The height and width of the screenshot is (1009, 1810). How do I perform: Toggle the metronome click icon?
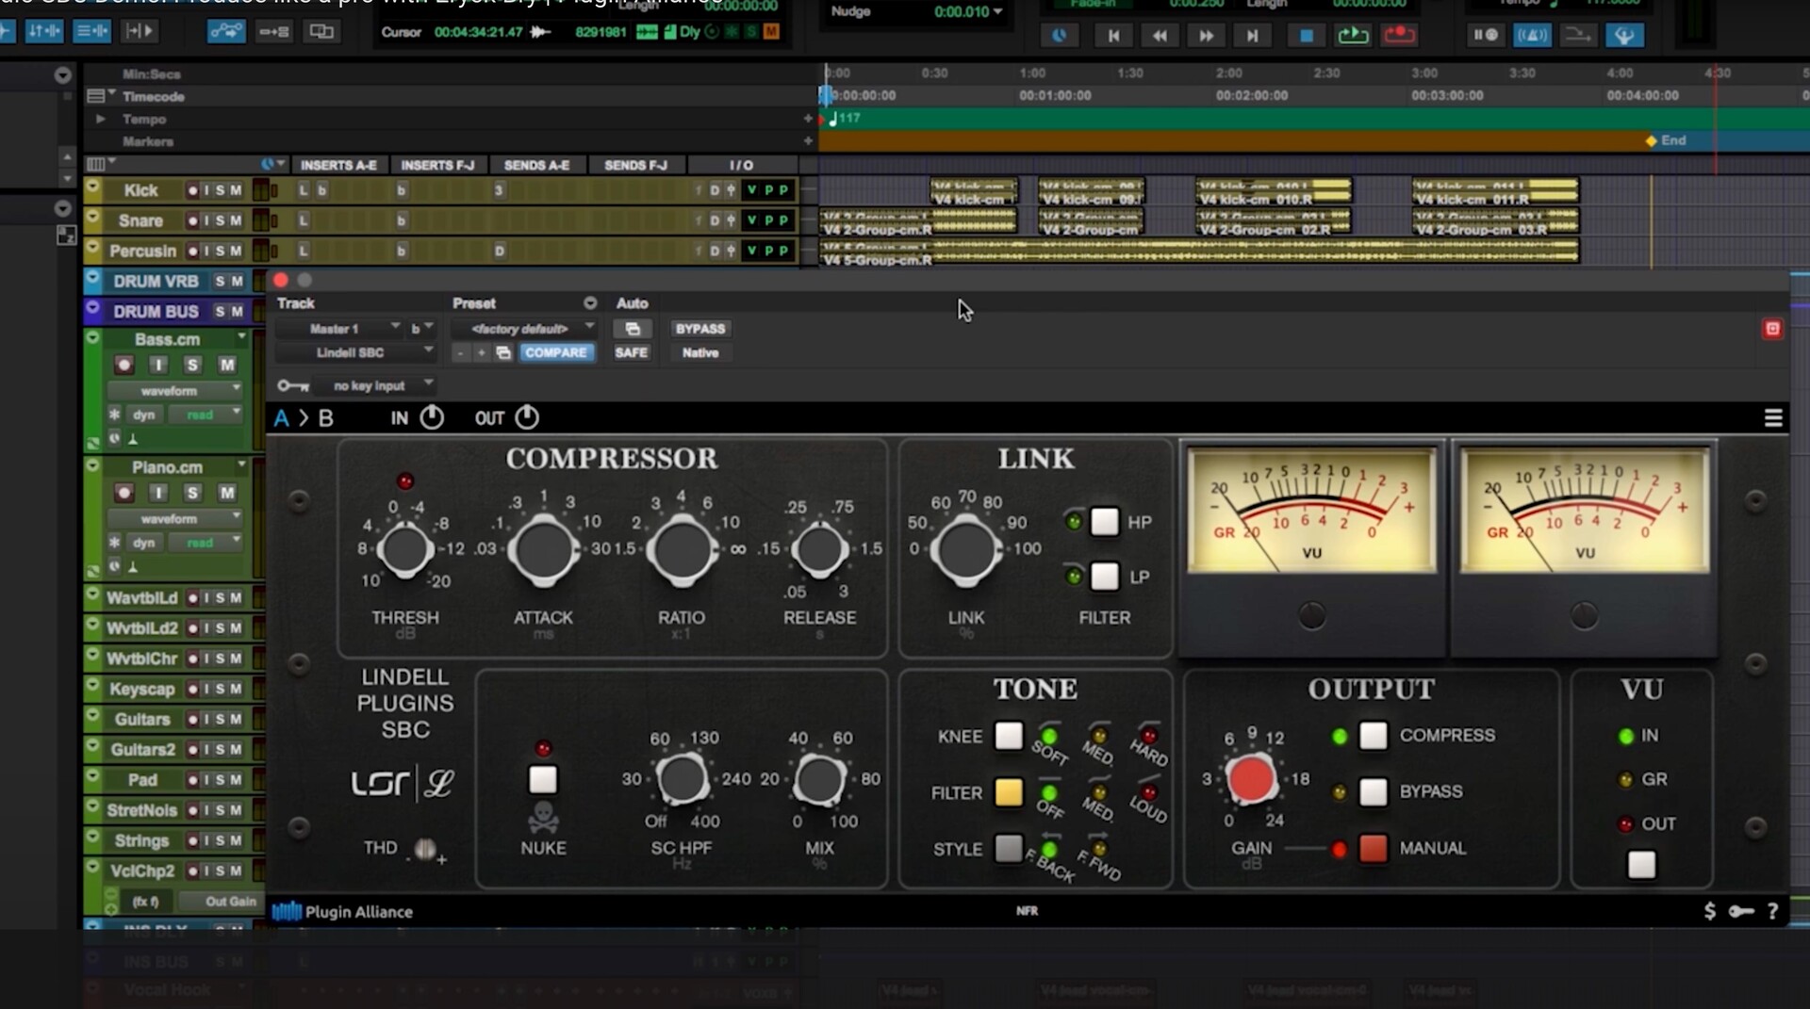(1531, 35)
